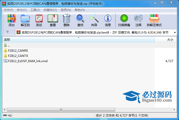This screenshot has width=179, height=120.
Task: Go up one folder level arrow
Action: (8, 32)
